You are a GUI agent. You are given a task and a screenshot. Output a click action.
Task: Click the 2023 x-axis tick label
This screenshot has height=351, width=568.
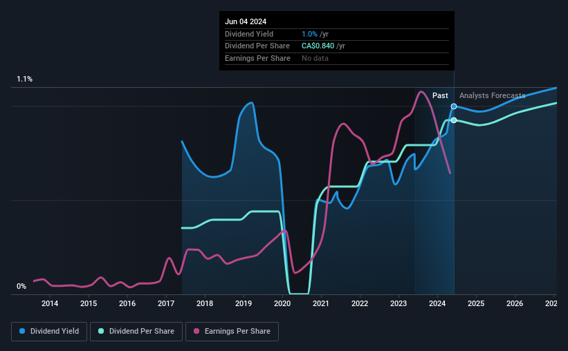(398, 303)
